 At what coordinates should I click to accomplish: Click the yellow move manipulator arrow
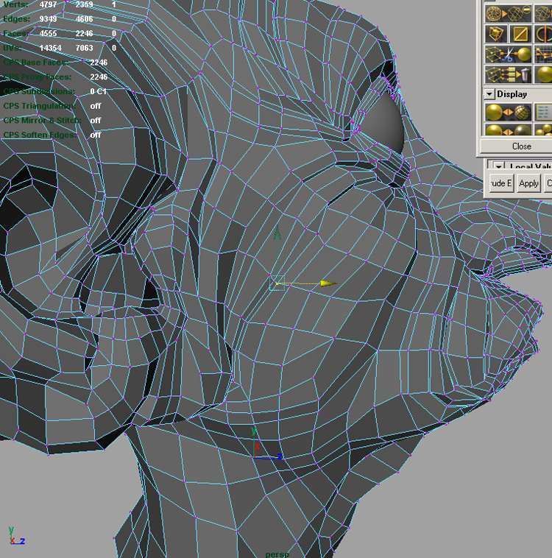328,283
